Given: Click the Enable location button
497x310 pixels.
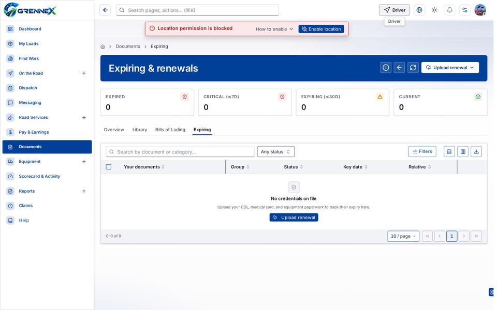Looking at the screenshot, I should pos(321,29).
